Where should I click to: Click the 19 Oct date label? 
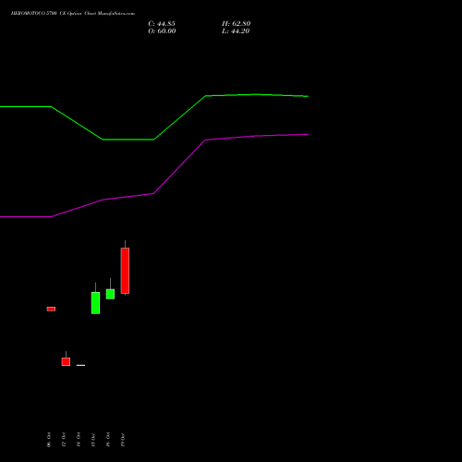[123, 440]
